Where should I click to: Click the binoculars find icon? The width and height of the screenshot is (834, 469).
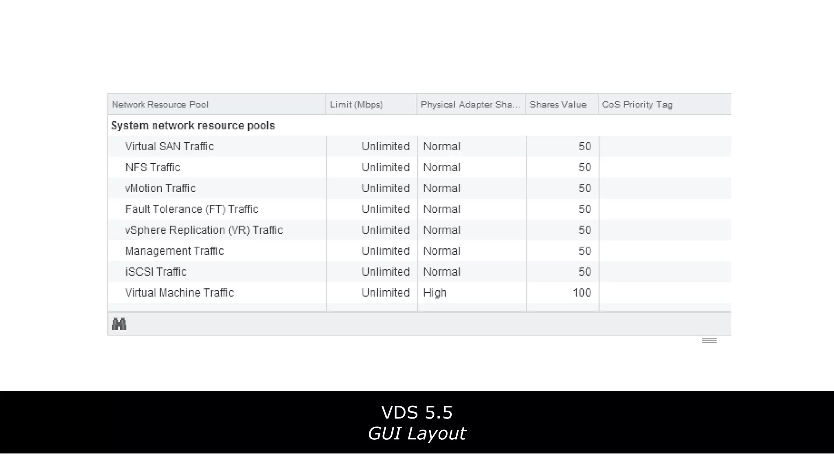[x=119, y=324]
